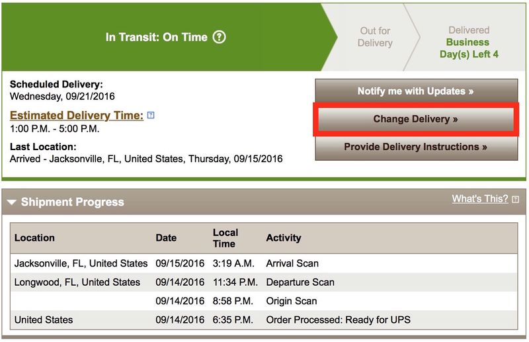
Task: Follow the Estimated Delivery Time link
Action: [77, 116]
